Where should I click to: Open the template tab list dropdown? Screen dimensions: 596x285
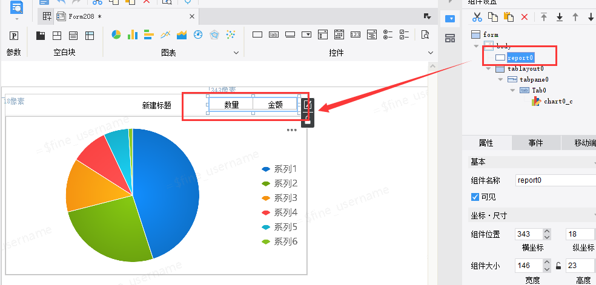427,16
